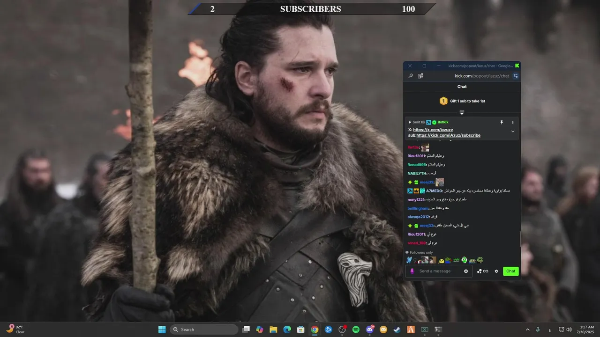Viewport: 600px width, 337px height.
Task: Open the Terminal icon on the taskbar
Action: (x=438, y=330)
